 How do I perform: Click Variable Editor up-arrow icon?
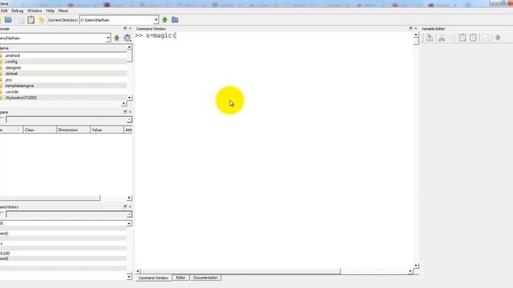(x=498, y=38)
